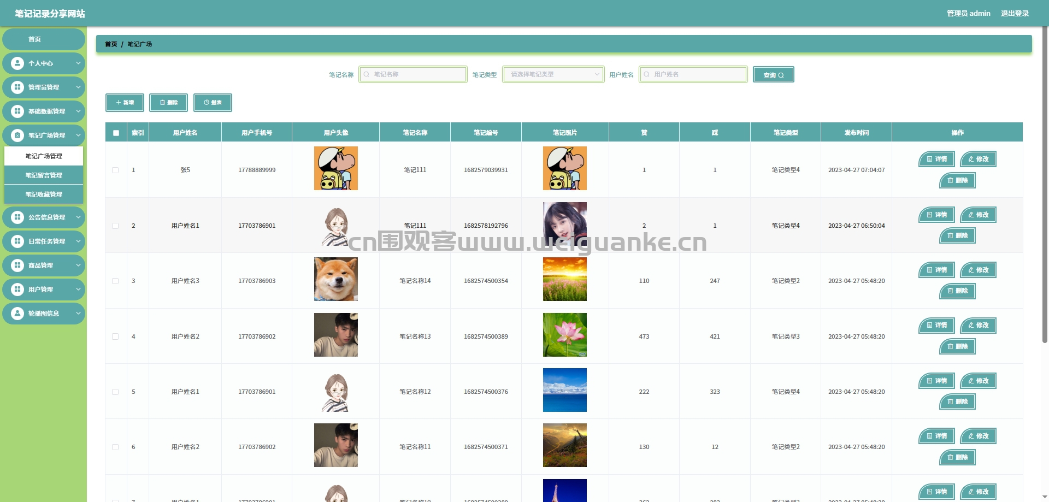Click the 商品管理 sidebar grid icon
The width and height of the screenshot is (1049, 502).
click(x=17, y=265)
